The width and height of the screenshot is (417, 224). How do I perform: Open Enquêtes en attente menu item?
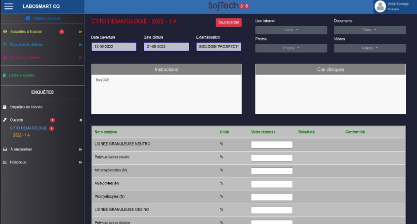pos(26,44)
